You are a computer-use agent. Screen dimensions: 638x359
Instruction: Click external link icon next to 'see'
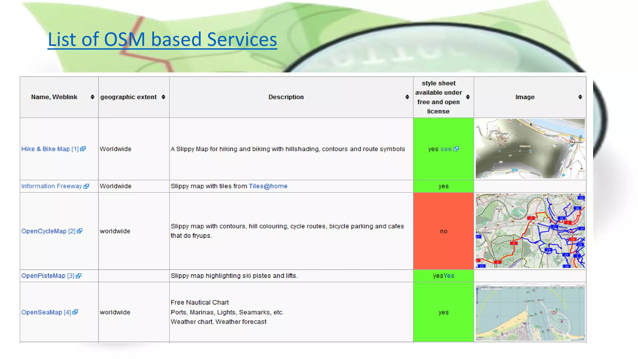[456, 149]
